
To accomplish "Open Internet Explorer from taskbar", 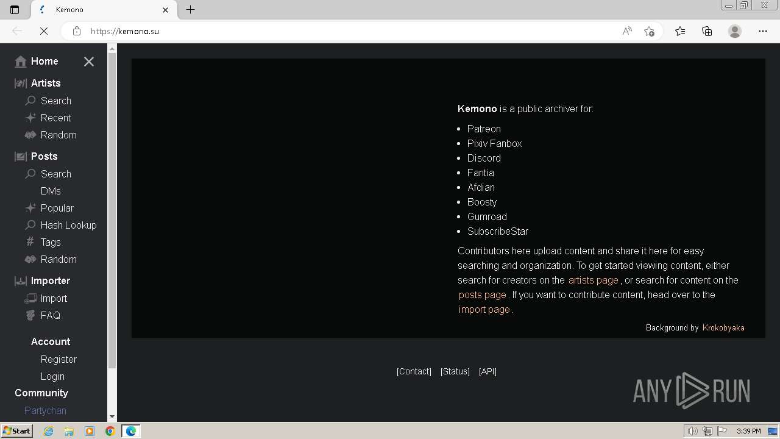I will pyautogui.click(x=49, y=431).
